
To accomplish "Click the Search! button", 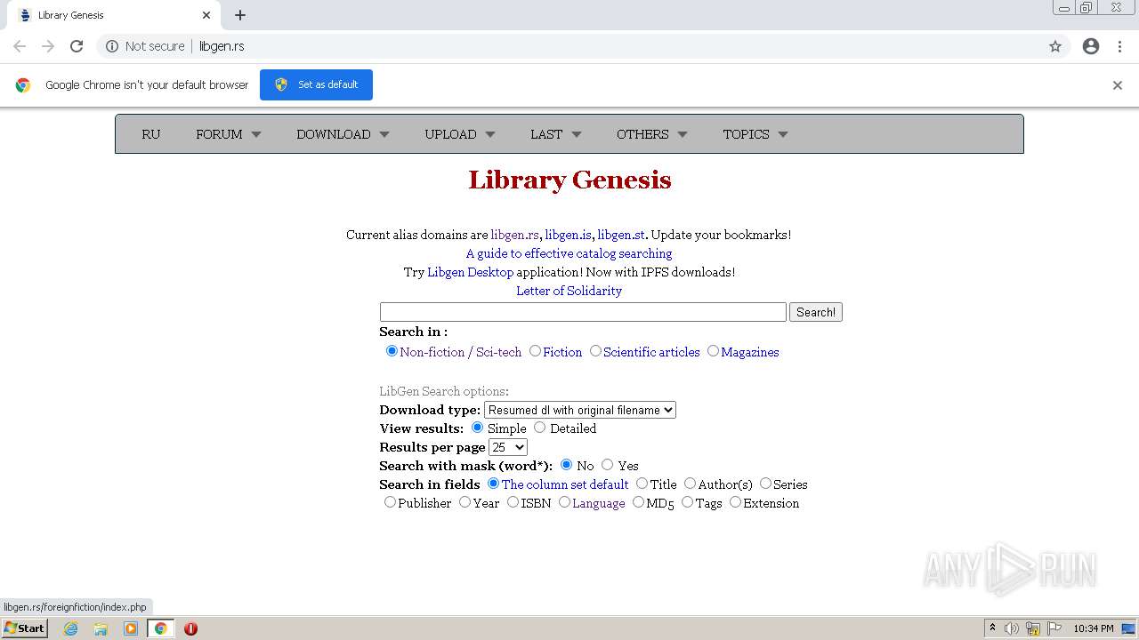I will (816, 312).
